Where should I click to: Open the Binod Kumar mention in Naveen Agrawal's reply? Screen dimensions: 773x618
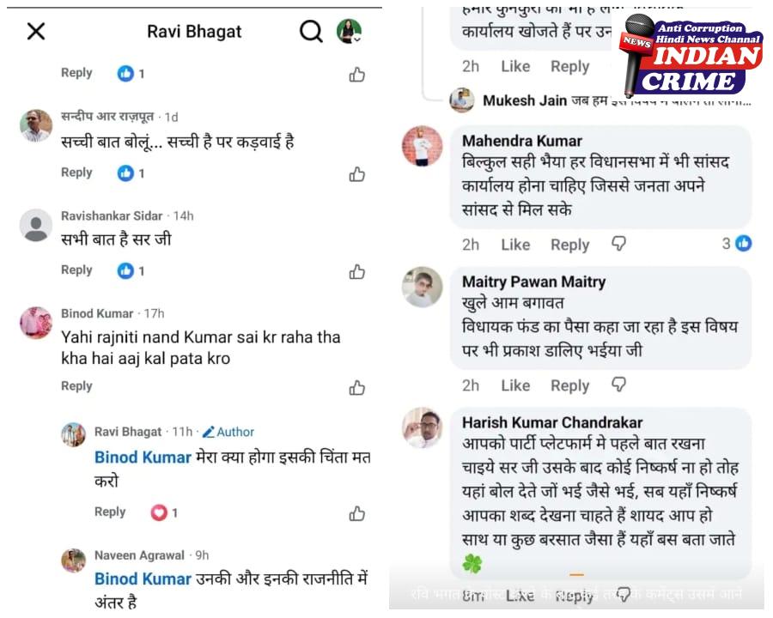coord(143,579)
